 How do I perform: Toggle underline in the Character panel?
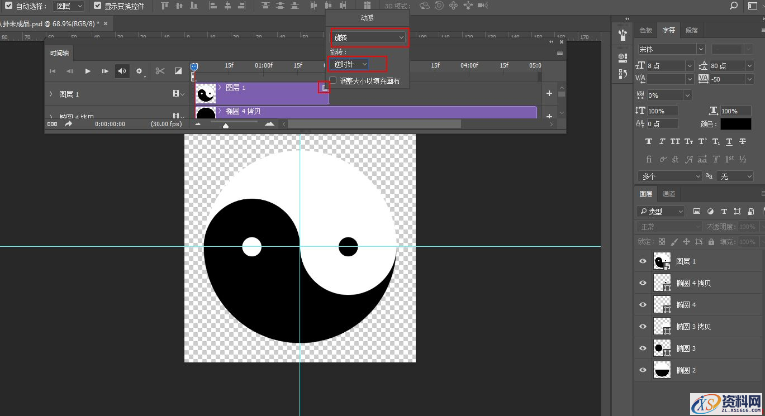pyautogui.click(x=729, y=141)
